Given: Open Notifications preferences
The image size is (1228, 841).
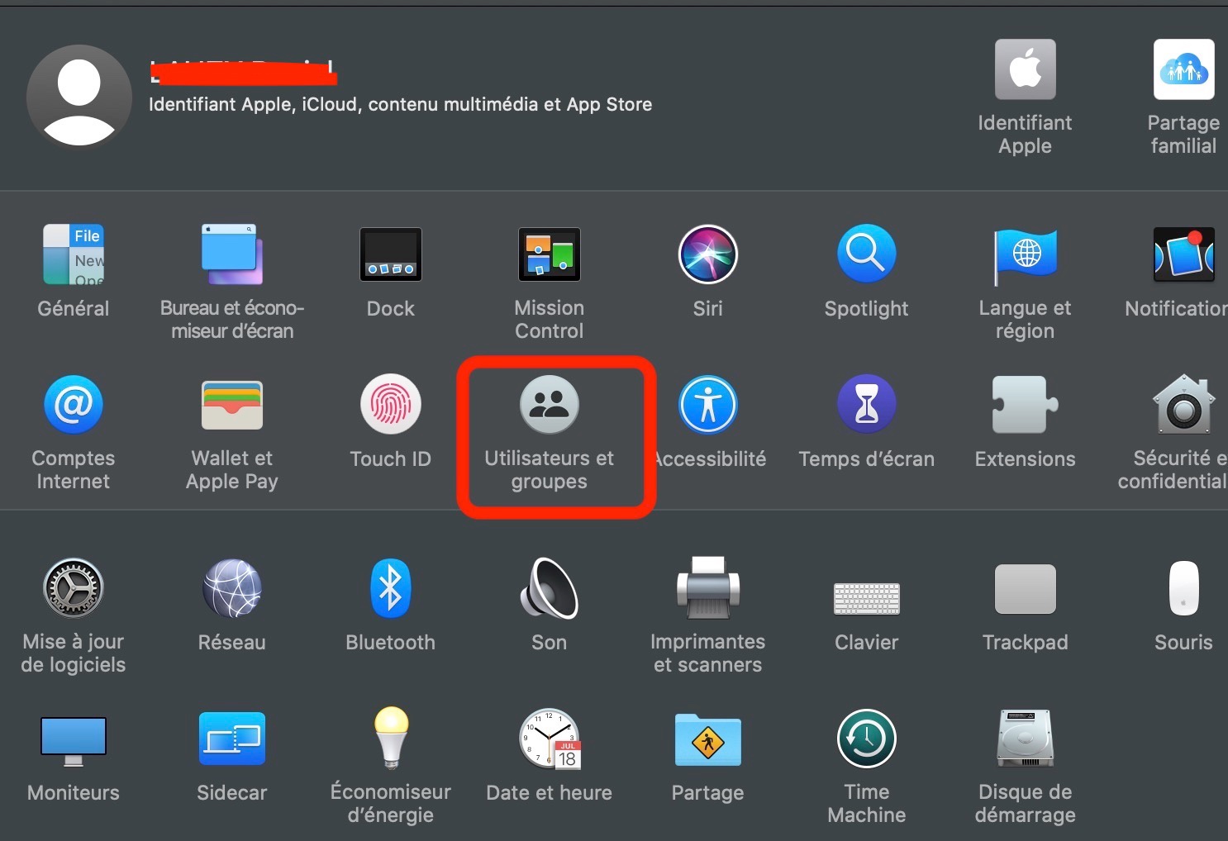Looking at the screenshot, I should pos(1183,254).
